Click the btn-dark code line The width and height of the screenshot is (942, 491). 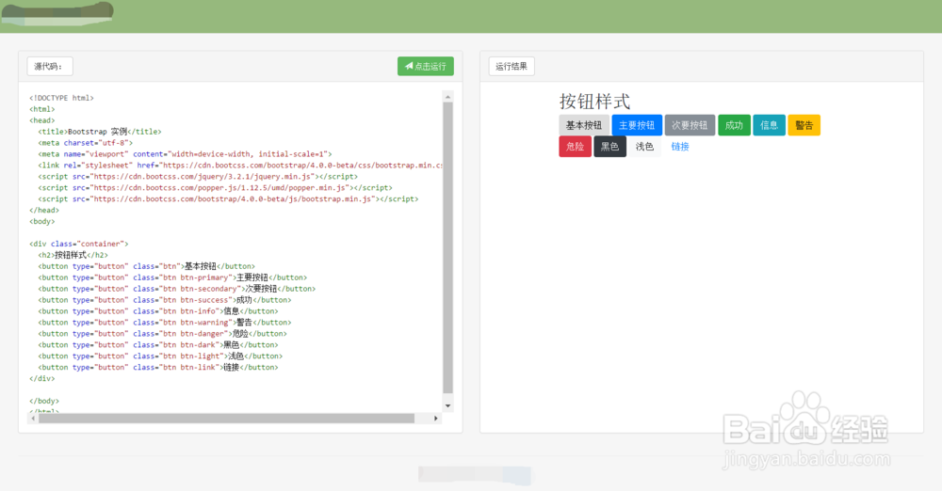click(158, 345)
